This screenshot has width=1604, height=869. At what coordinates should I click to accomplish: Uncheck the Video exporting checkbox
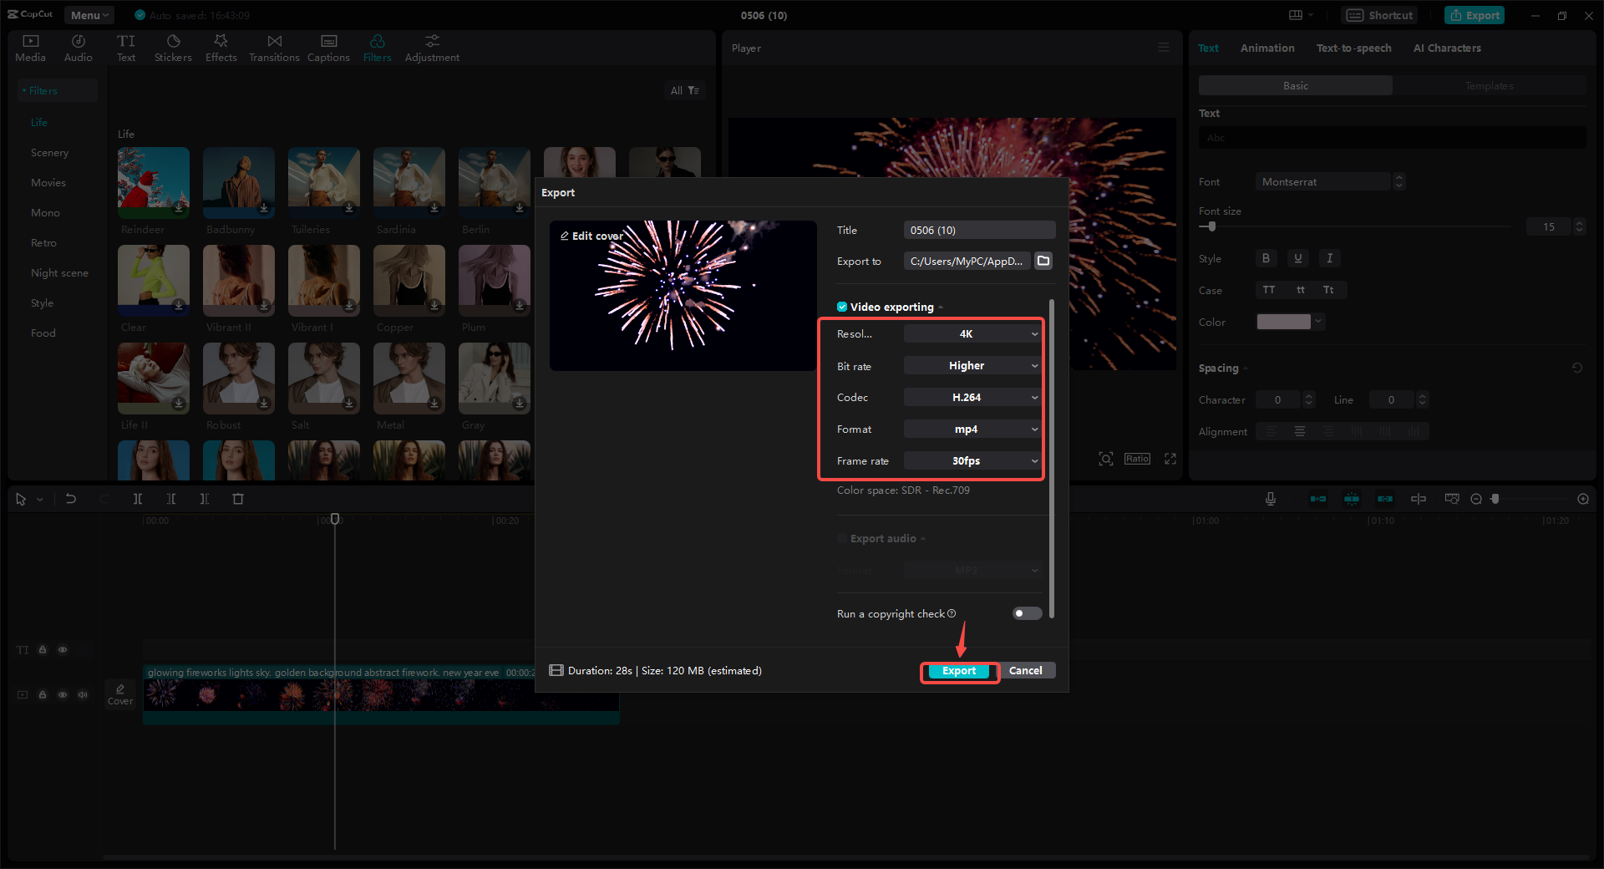[x=842, y=307]
